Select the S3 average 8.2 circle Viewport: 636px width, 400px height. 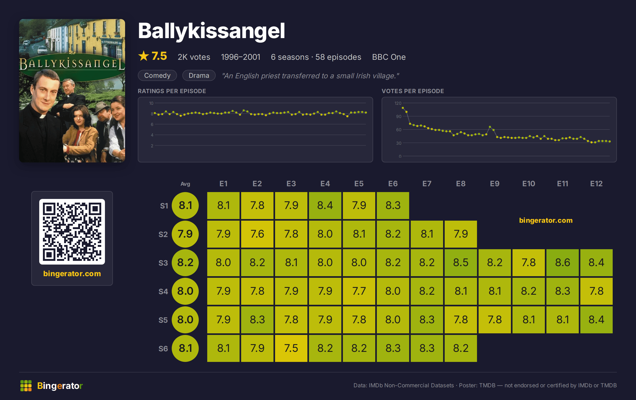pos(185,263)
